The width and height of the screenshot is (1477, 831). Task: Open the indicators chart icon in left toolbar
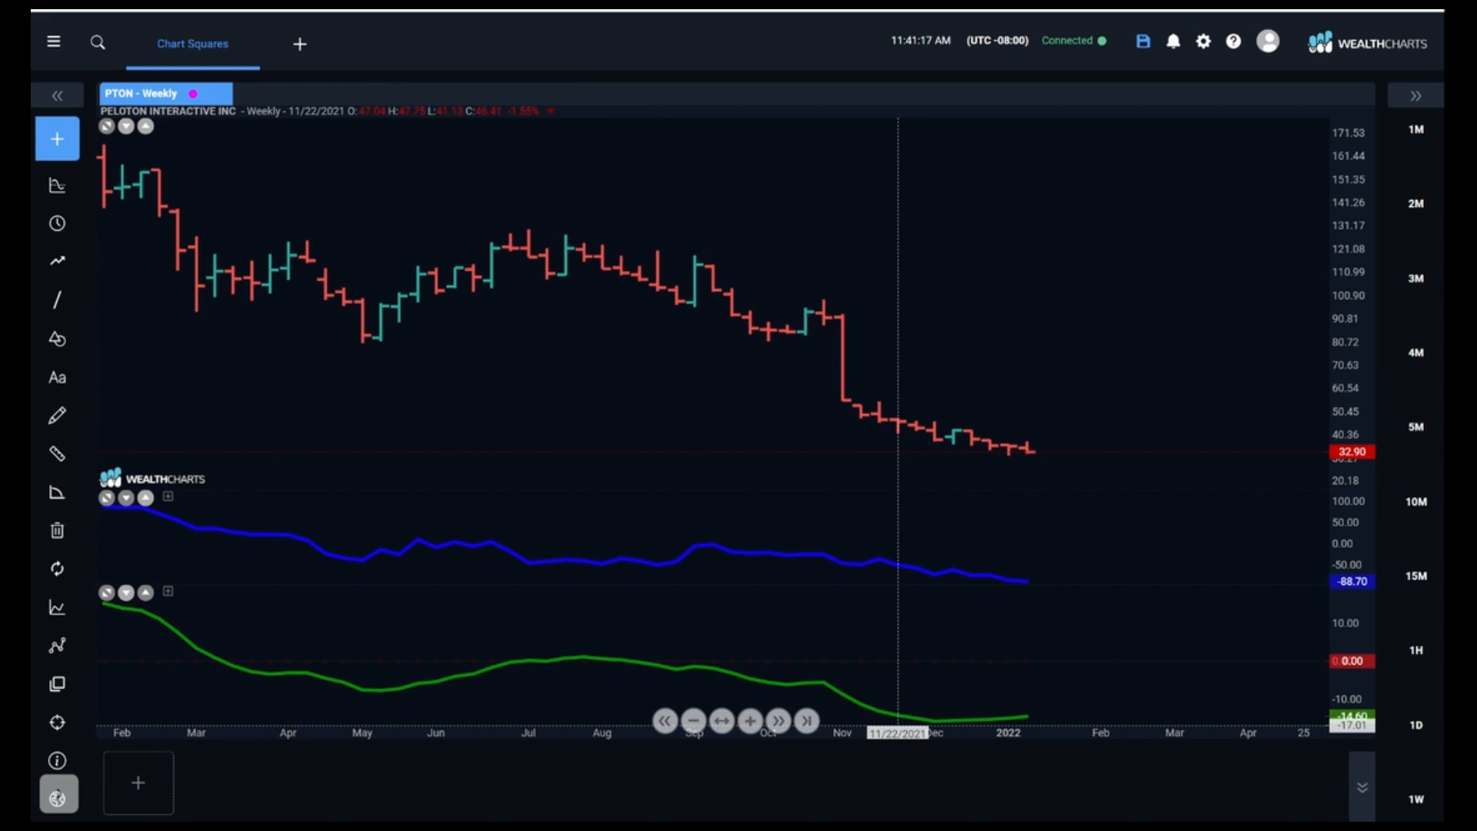tap(57, 185)
